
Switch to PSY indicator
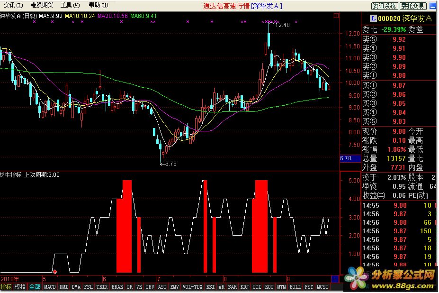click(309, 287)
